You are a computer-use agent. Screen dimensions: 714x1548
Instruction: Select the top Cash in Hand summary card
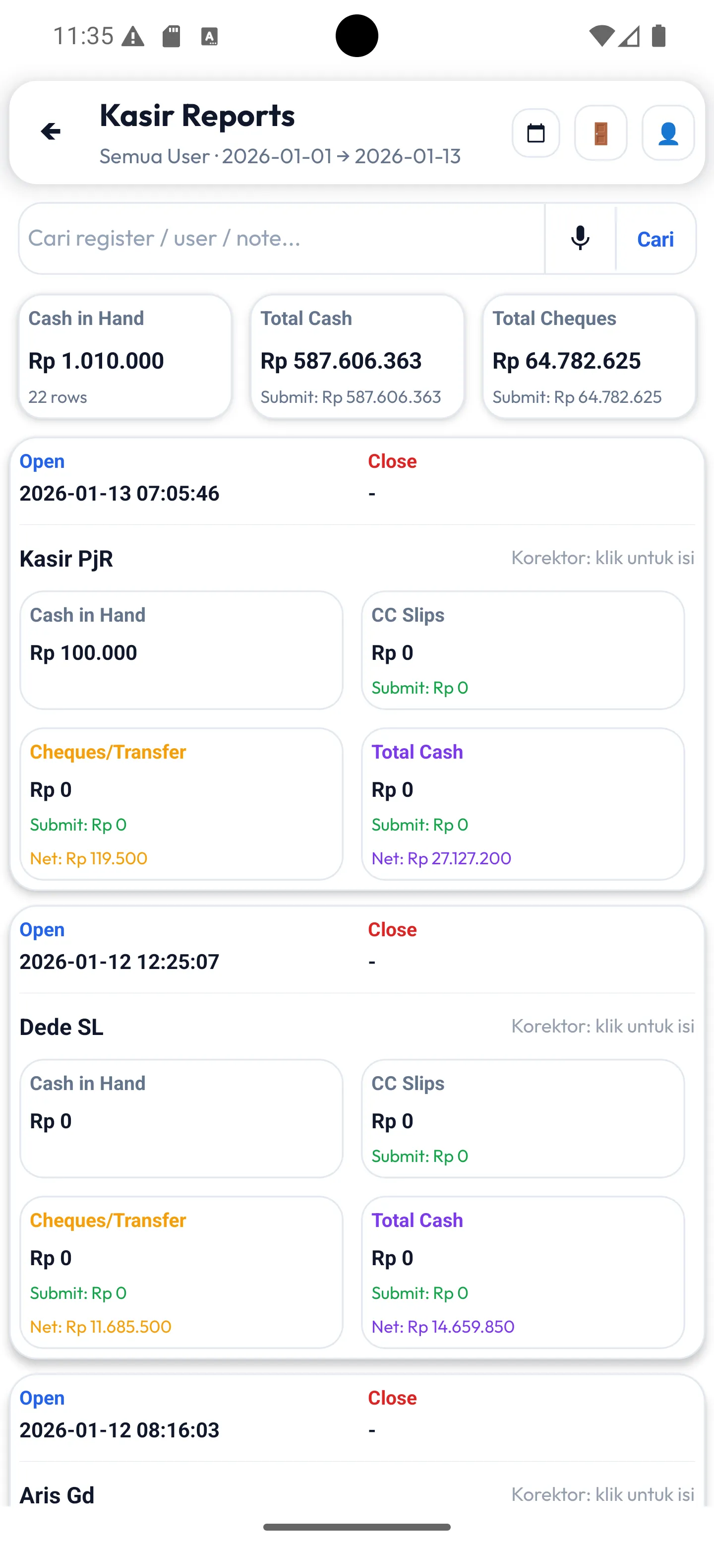point(125,356)
